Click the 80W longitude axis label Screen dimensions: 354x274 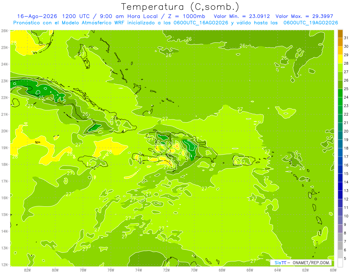[x=55, y=270]
